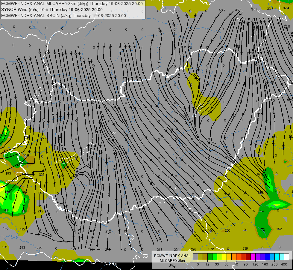This screenshot has width=293, height=270.
Task: Choose the yellow-green legend swatch
Action: click(x=220, y=256)
